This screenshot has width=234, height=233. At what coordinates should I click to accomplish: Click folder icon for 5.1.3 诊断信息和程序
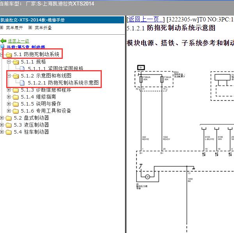tap(16, 90)
